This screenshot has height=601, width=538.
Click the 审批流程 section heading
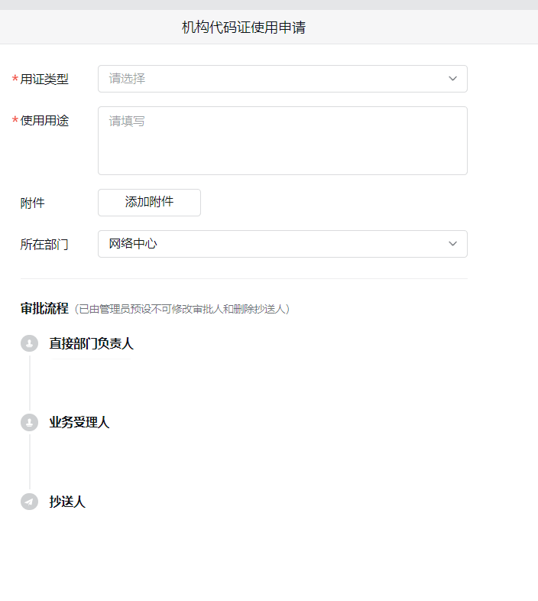coord(44,308)
